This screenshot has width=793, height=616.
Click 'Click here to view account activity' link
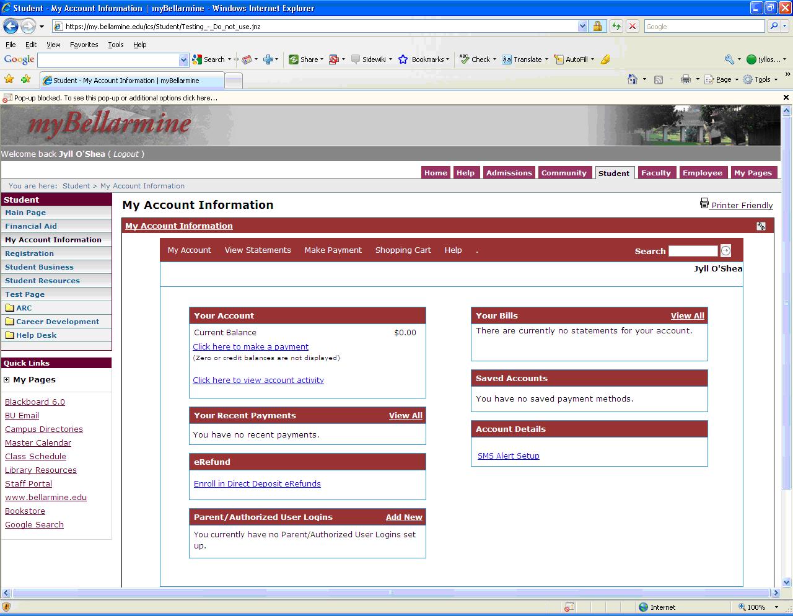(258, 381)
